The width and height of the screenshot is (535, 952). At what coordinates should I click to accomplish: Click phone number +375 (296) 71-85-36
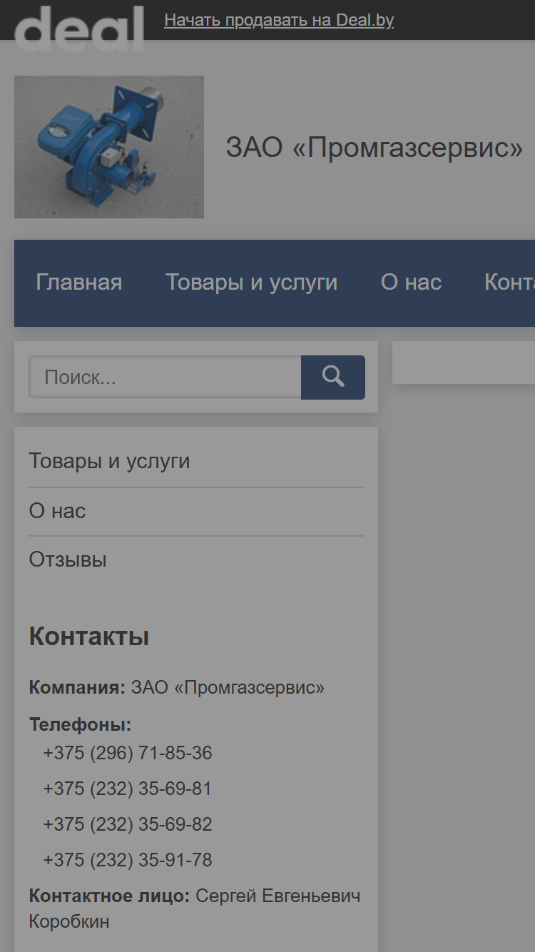[x=128, y=753]
